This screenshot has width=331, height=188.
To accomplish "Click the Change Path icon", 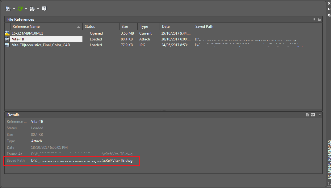I will [x=32, y=8].
